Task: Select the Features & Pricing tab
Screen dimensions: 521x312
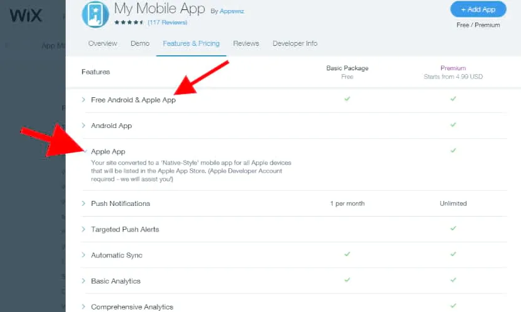Action: 191,43
